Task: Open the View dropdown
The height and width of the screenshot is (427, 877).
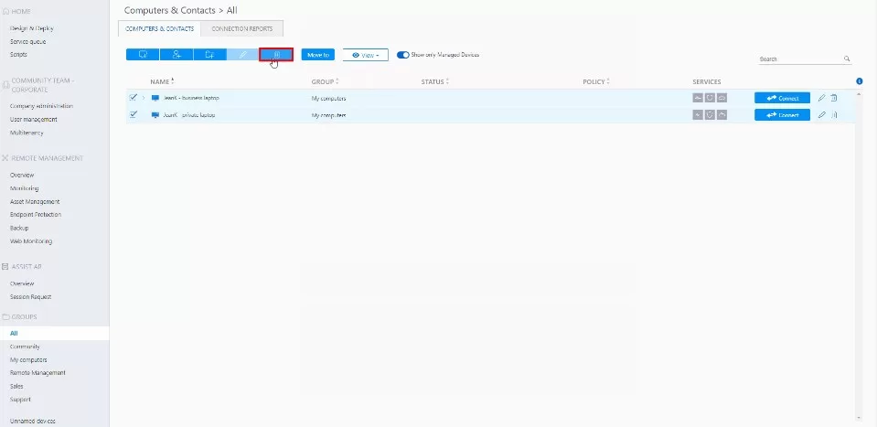Action: click(365, 55)
